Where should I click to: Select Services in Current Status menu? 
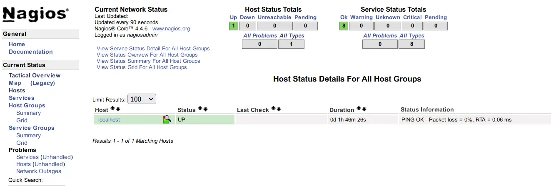[22, 98]
